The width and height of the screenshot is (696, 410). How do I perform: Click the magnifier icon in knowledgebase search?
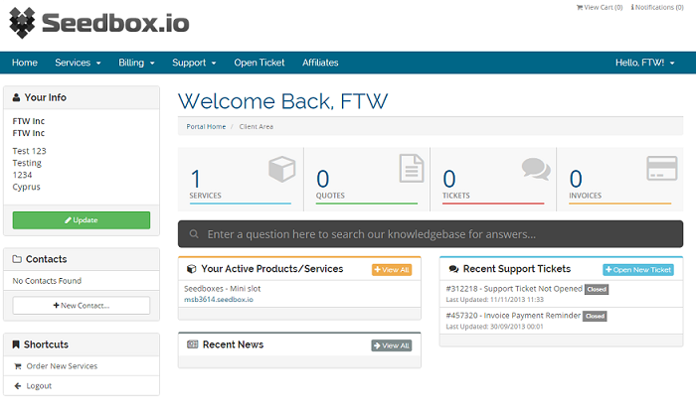194,233
